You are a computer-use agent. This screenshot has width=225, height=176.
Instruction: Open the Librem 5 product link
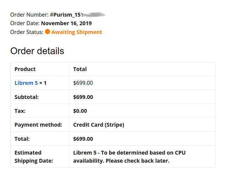point(26,83)
